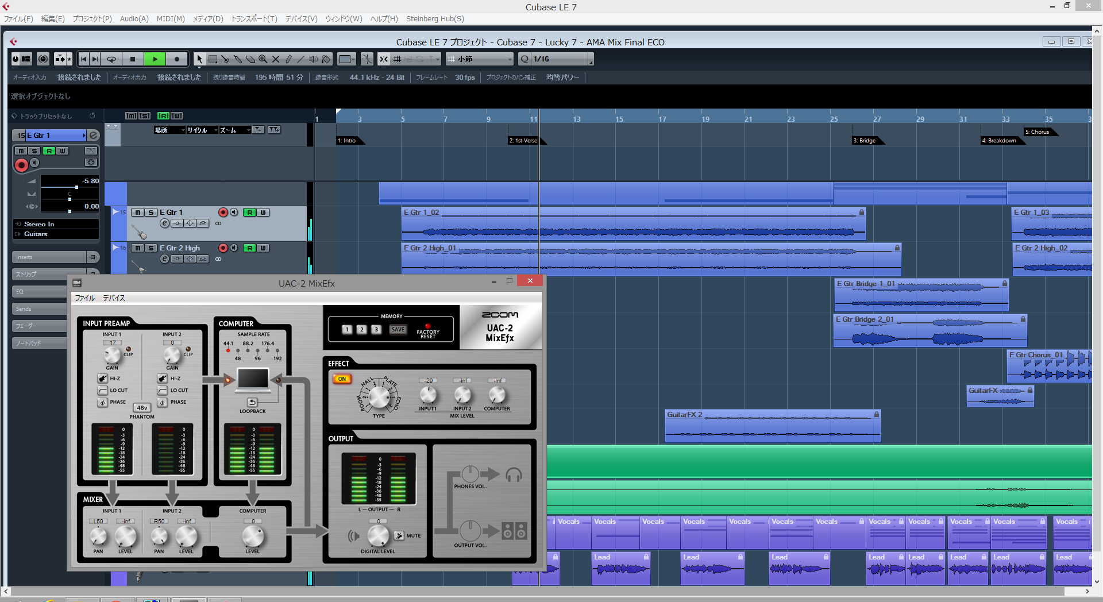Screen dimensions: 1103x602
Task: Go to next marker in transport
Action: point(95,59)
